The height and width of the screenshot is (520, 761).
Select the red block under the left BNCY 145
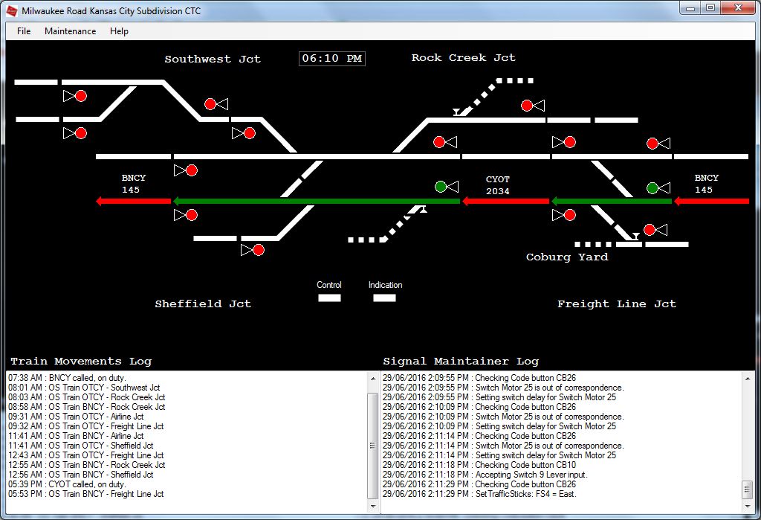134,201
